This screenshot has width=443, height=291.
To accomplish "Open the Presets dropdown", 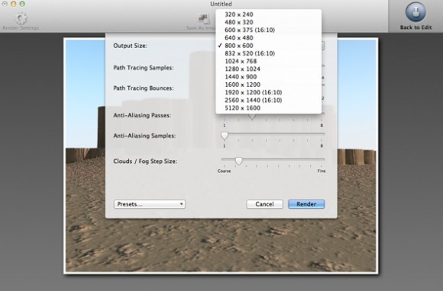I will pyautogui.click(x=150, y=204).
